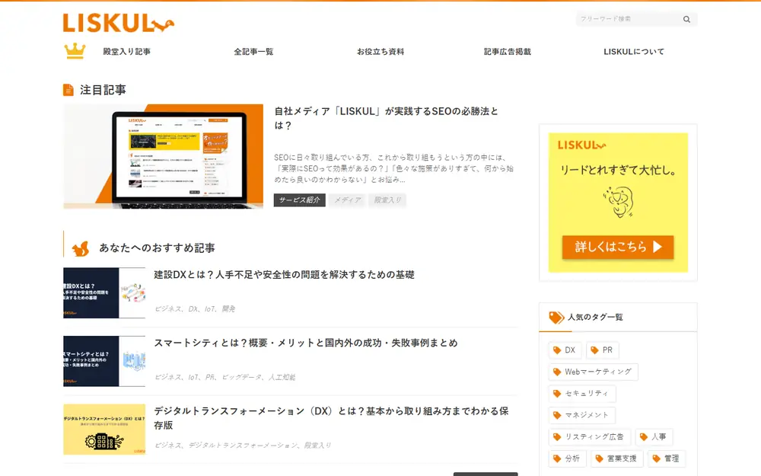761x476 pixels.
Task: Click the squirrel icon beside あなたへのおすすめ記事
Action: [x=81, y=249]
